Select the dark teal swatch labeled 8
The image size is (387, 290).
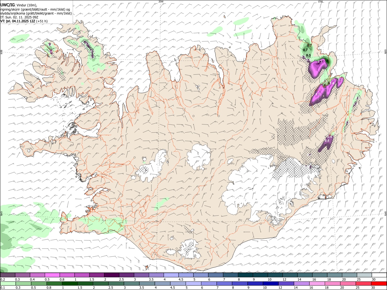(x=245, y=275)
